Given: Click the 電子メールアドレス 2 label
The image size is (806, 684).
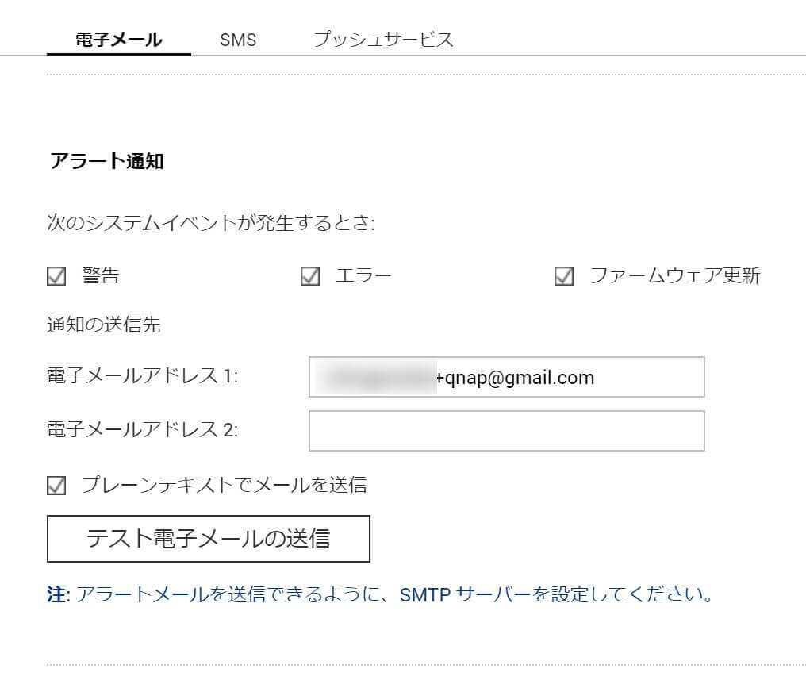Looking at the screenshot, I should pyautogui.click(x=142, y=429).
